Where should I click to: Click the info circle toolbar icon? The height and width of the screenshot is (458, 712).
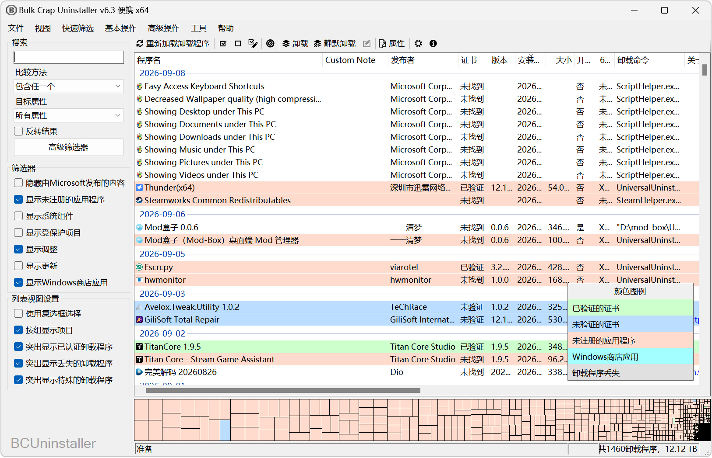click(434, 44)
